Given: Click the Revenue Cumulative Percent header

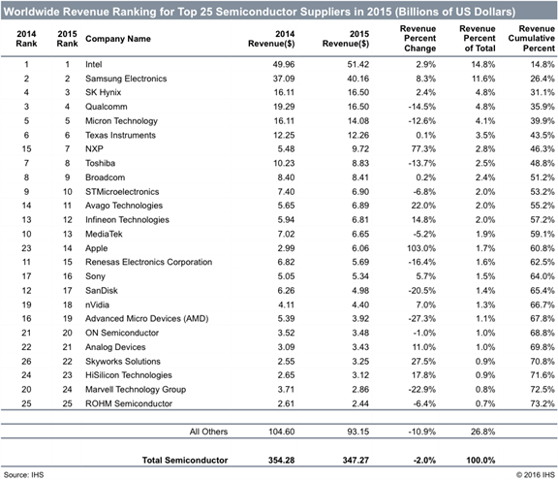Looking at the screenshot, I should 531,38.
